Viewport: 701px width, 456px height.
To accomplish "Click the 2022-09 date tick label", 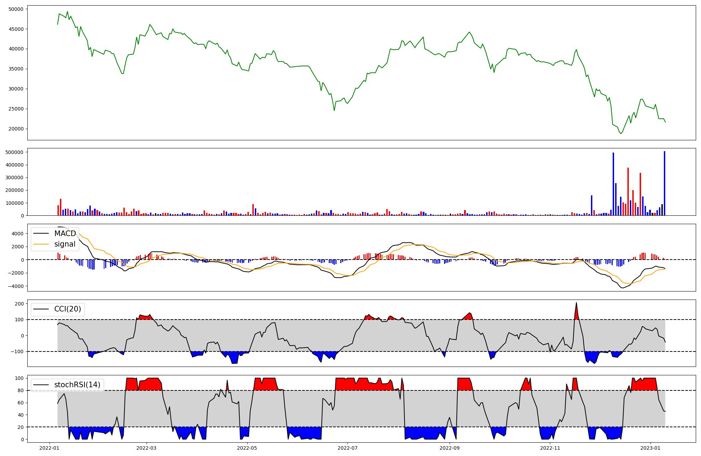I will pyautogui.click(x=449, y=448).
